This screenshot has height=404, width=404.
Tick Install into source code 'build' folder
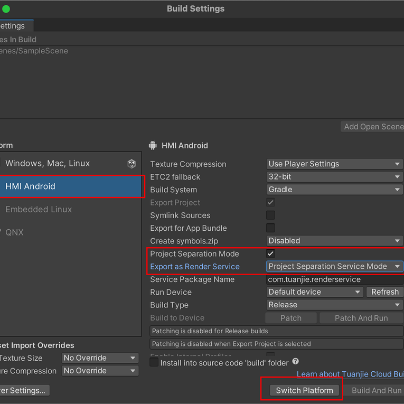[x=154, y=362]
